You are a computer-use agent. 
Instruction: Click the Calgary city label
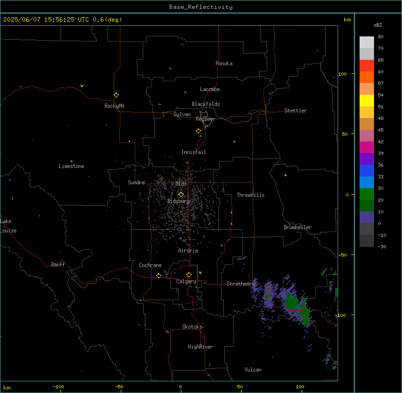186,281
